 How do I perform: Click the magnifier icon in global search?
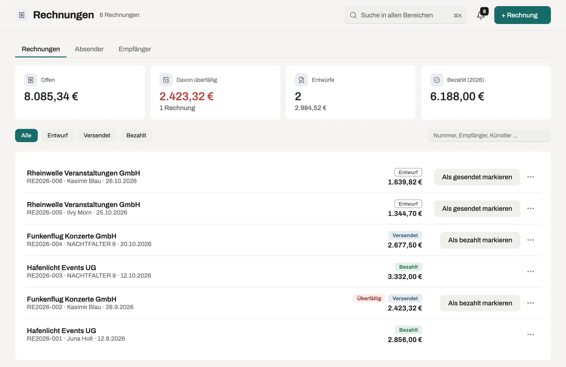pos(353,15)
